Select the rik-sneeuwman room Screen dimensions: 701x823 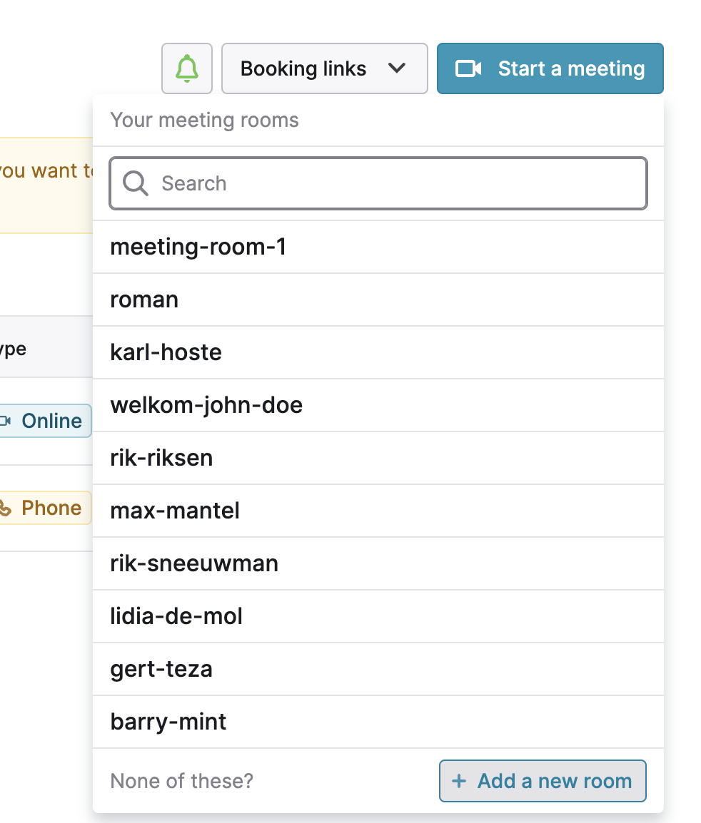click(378, 563)
